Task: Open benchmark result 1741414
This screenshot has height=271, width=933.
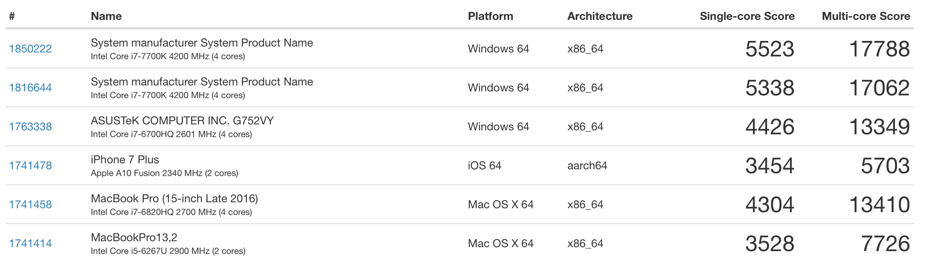Action: pos(30,244)
